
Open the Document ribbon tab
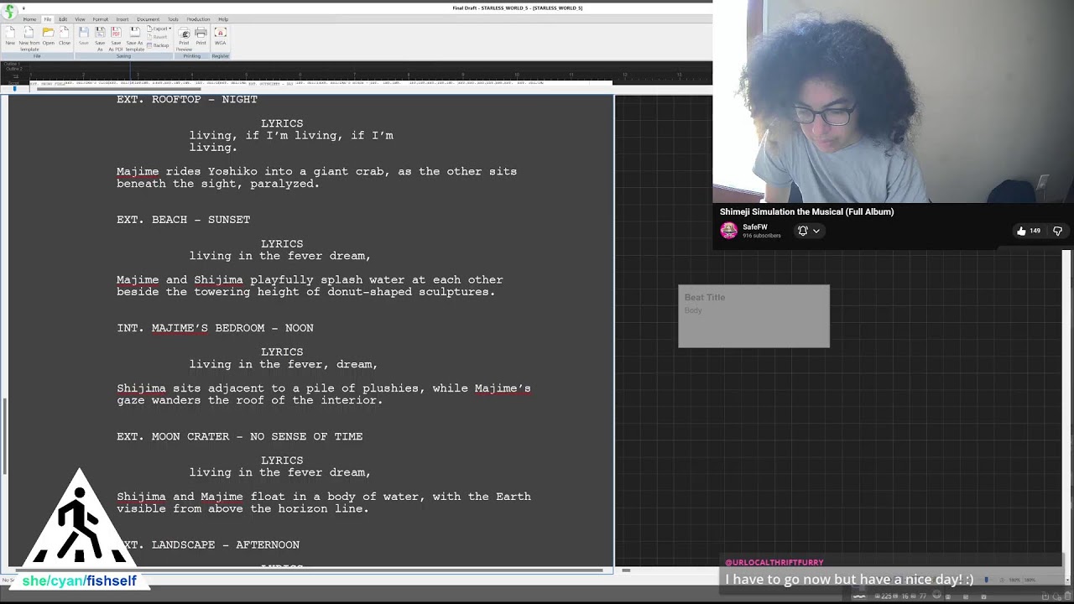coord(149,18)
